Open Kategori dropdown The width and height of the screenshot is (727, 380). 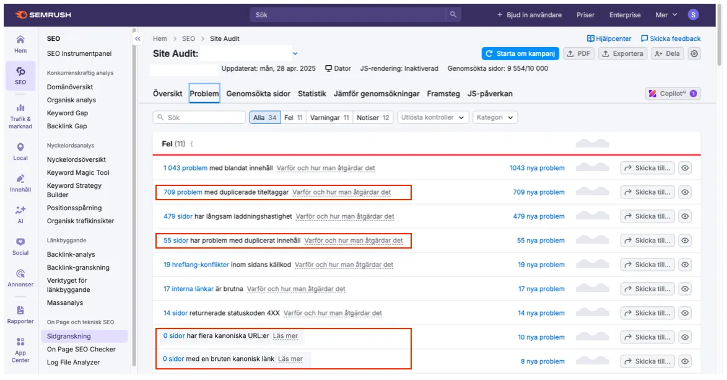495,117
